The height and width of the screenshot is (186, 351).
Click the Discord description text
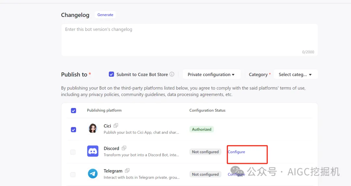(141, 155)
